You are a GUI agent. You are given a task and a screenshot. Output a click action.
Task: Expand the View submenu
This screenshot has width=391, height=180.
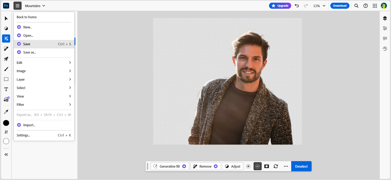(44, 96)
